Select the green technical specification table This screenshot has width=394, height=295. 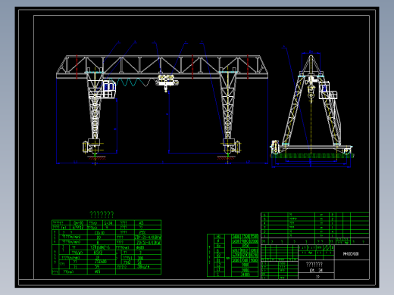click(x=106, y=247)
